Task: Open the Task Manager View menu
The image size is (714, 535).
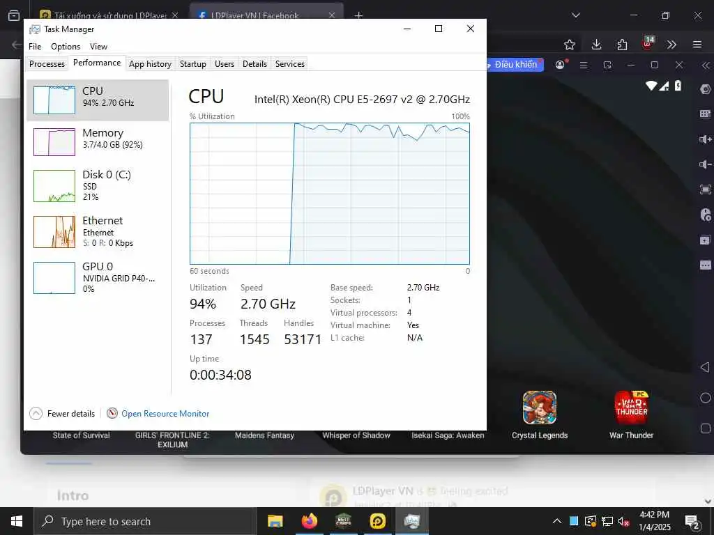Action: [98, 47]
